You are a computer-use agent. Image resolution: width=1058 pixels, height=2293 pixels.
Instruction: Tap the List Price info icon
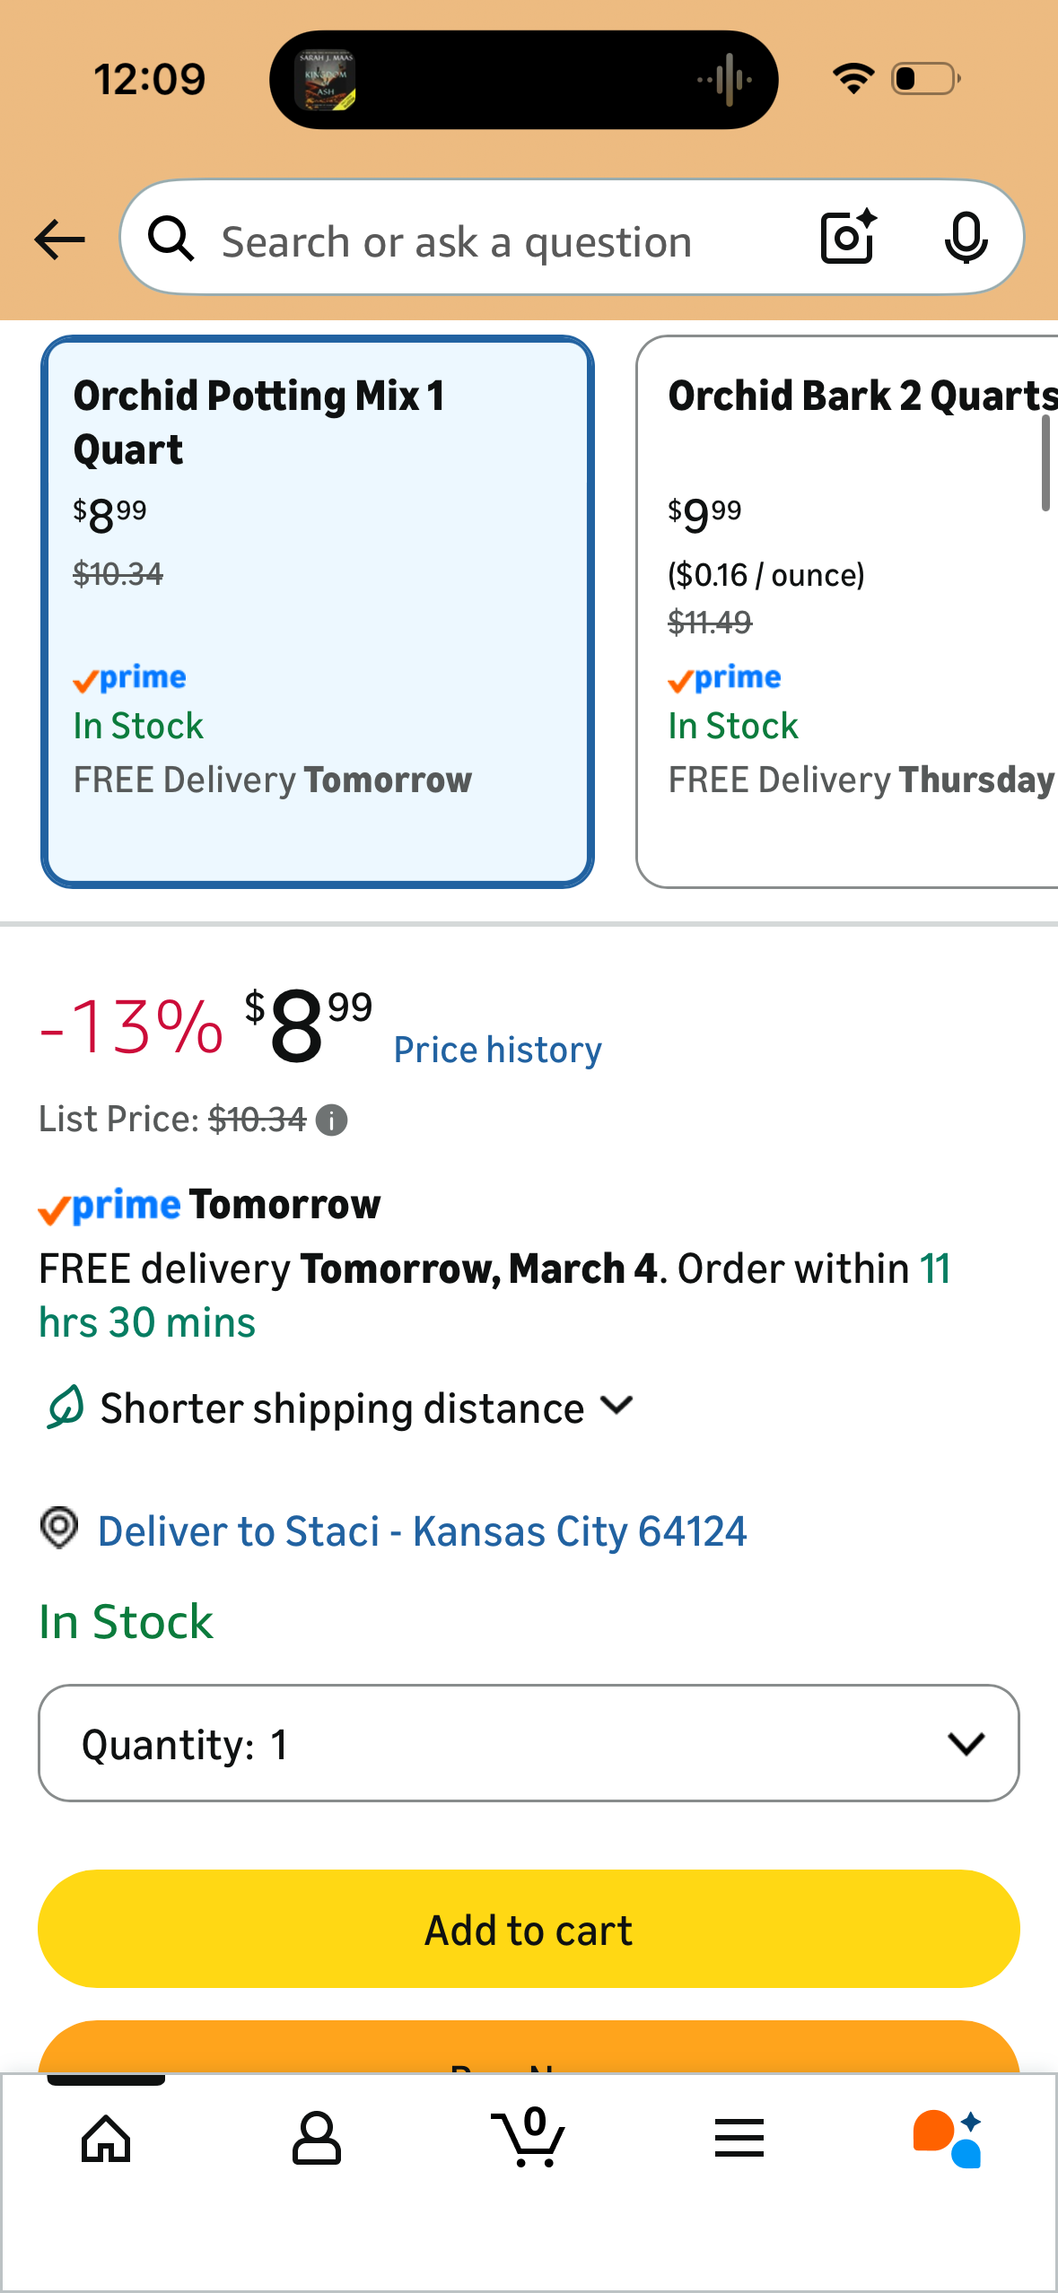click(x=331, y=1120)
